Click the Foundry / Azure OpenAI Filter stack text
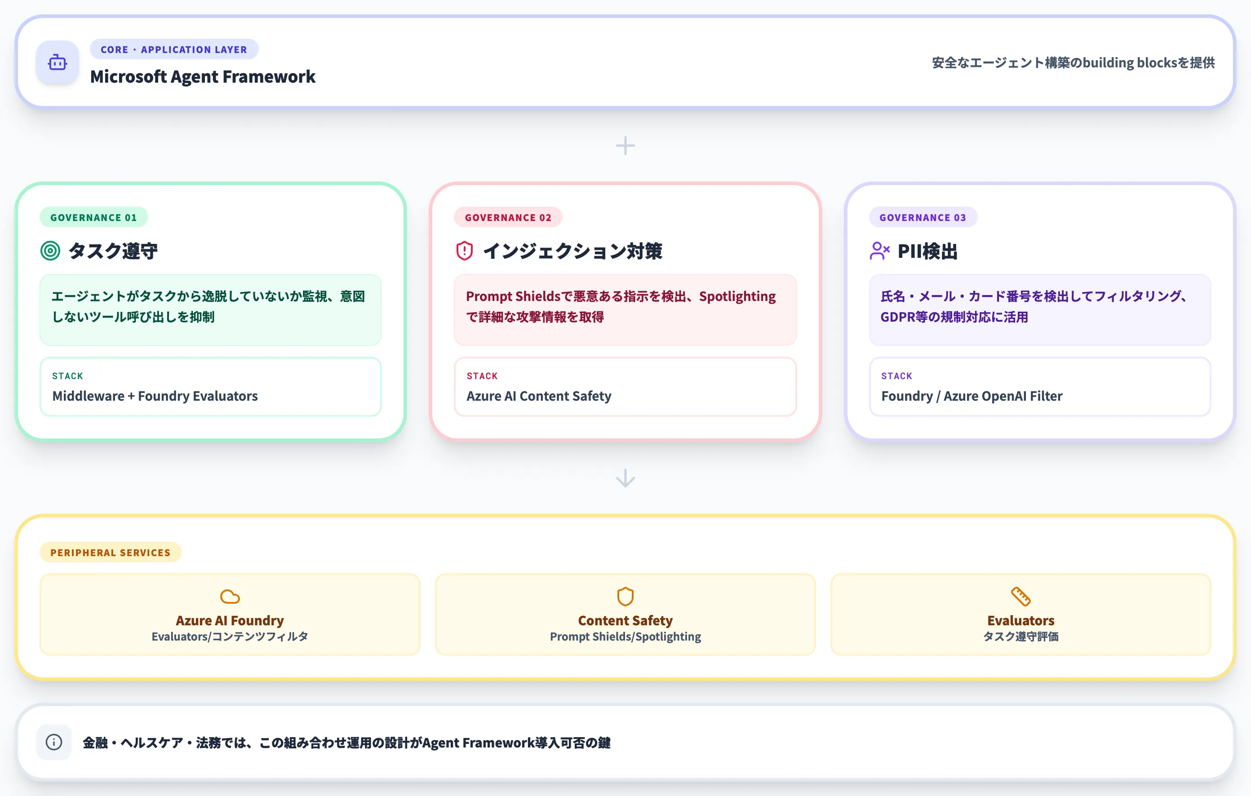The width and height of the screenshot is (1251, 796). [x=972, y=396]
